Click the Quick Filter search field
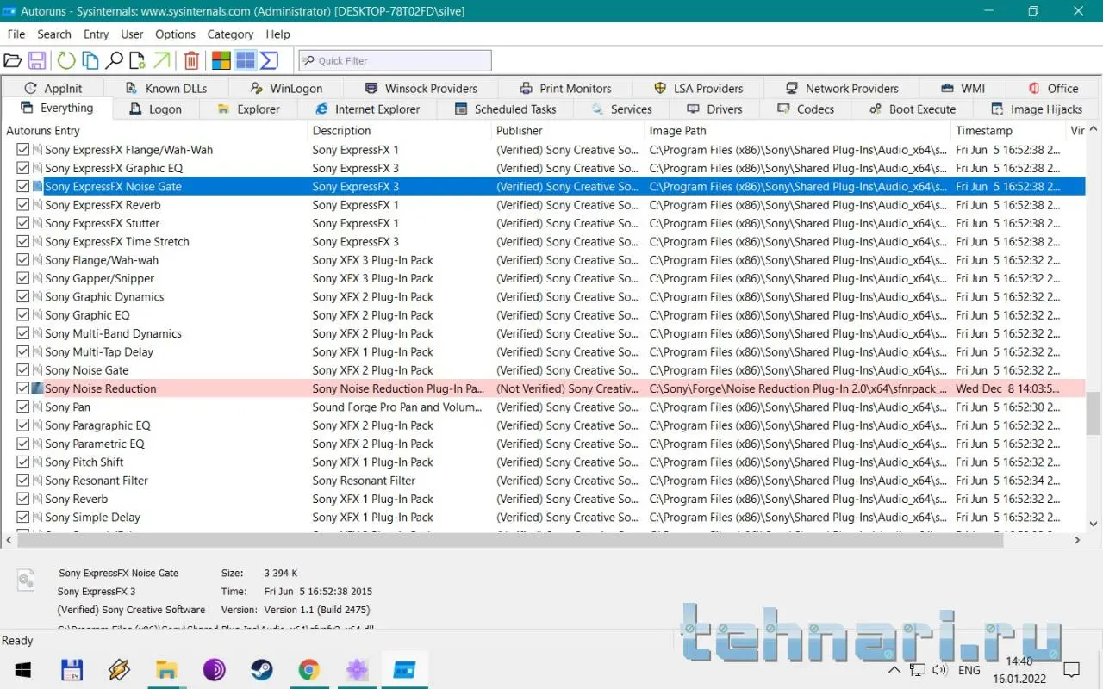Image resolution: width=1103 pixels, height=689 pixels. [396, 60]
